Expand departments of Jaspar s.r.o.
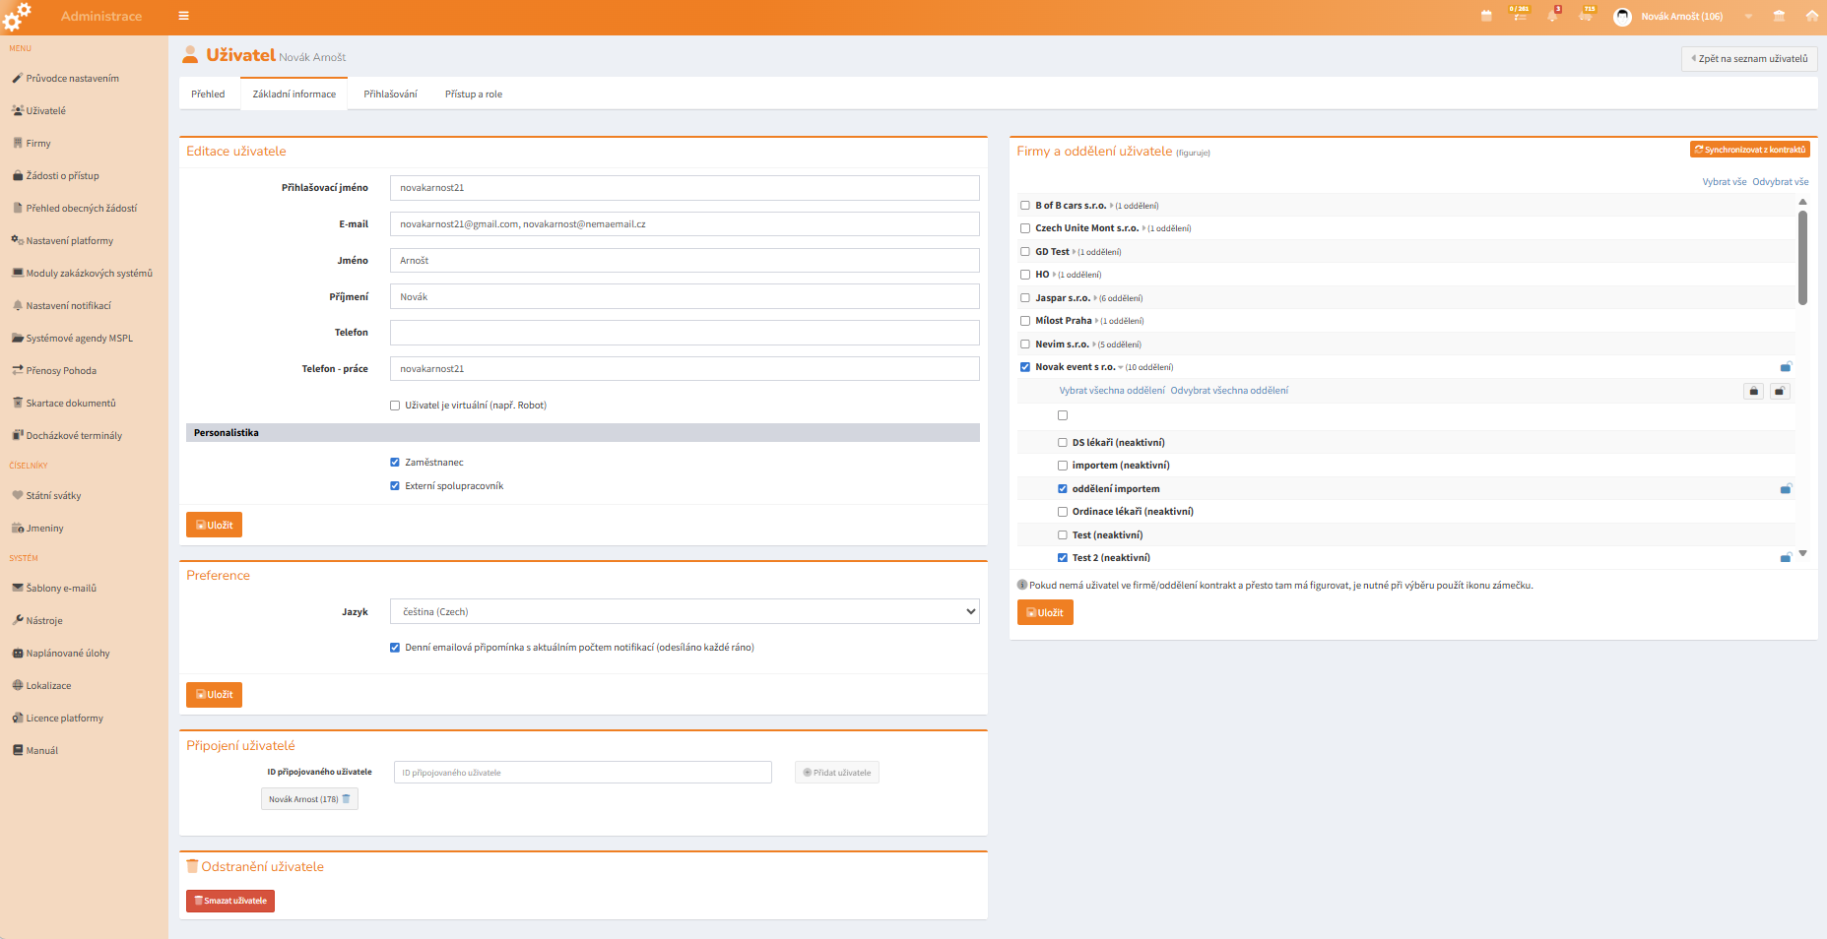The height and width of the screenshot is (939, 1827). [x=1095, y=298]
